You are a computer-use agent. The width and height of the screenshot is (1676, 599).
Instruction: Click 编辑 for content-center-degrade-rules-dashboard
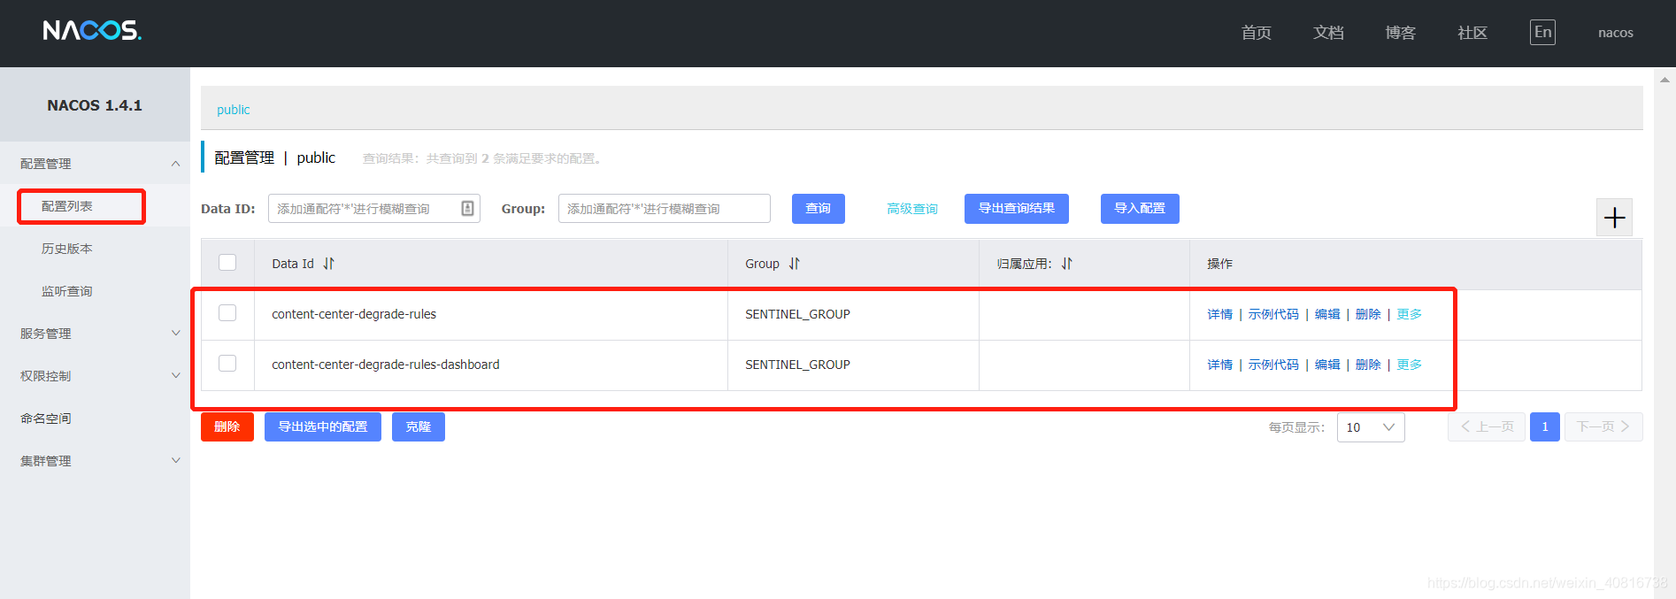coord(1327,365)
